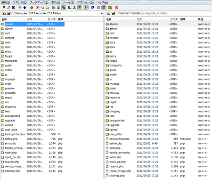Click the Delete X toolbar icon
Screen dimensions: 212x179
click(x=38, y=8)
